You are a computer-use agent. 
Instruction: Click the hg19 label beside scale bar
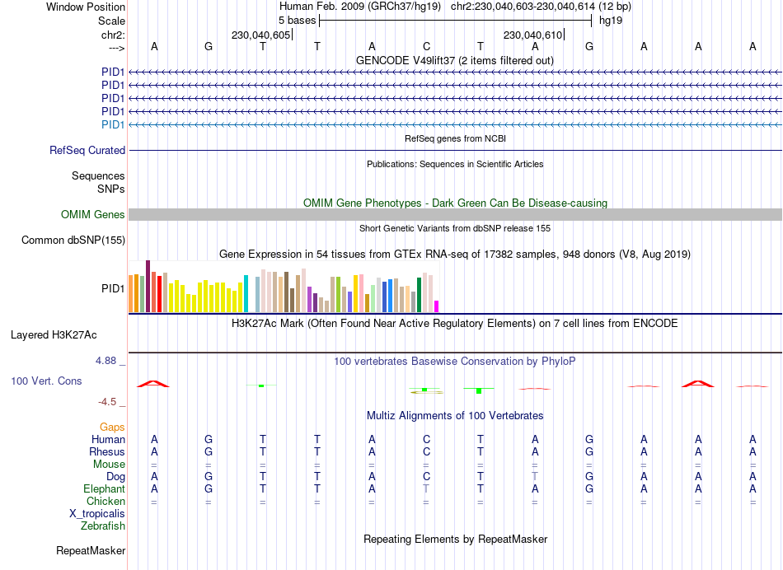click(x=610, y=21)
